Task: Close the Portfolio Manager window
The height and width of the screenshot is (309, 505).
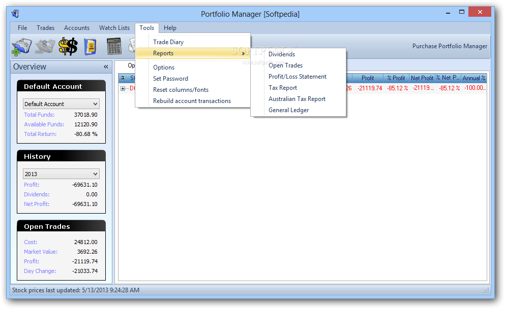Action: coord(480,12)
